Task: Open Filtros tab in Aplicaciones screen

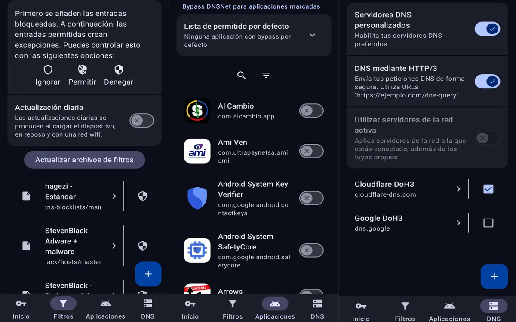Action: [233, 309]
